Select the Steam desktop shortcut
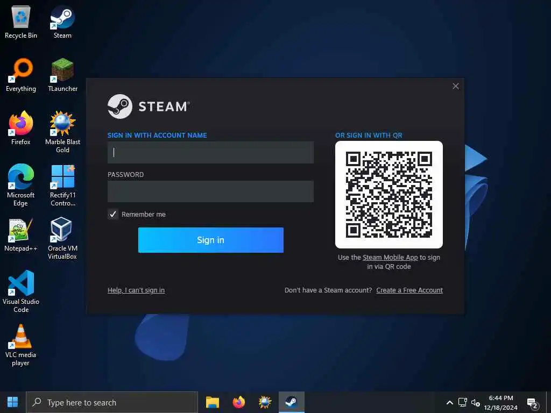The height and width of the screenshot is (413, 551). click(62, 22)
